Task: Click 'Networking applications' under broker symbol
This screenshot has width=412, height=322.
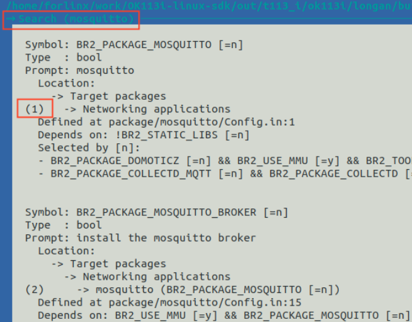Action: (x=147, y=277)
